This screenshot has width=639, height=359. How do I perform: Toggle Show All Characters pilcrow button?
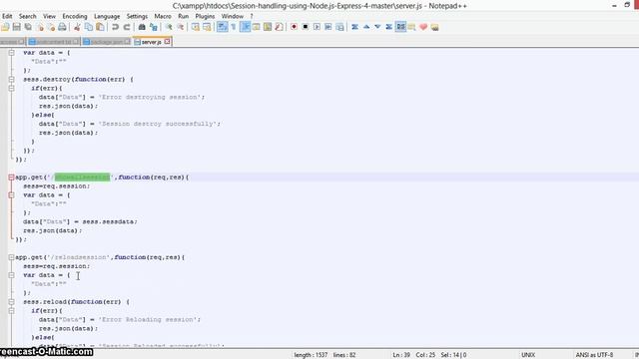[x=234, y=27]
